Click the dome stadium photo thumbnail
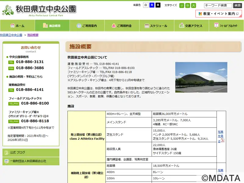 click(201, 77)
